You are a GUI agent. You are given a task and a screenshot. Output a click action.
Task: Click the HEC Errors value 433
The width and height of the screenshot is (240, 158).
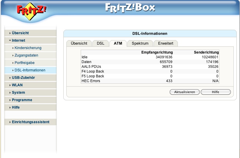pos(169,81)
